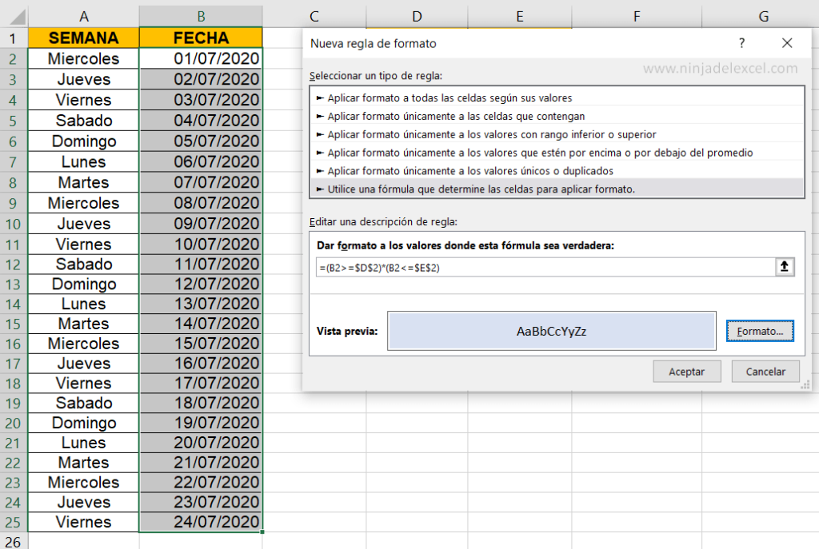Select row 13 header
Viewport: 819px width, 549px height.
click(x=14, y=284)
